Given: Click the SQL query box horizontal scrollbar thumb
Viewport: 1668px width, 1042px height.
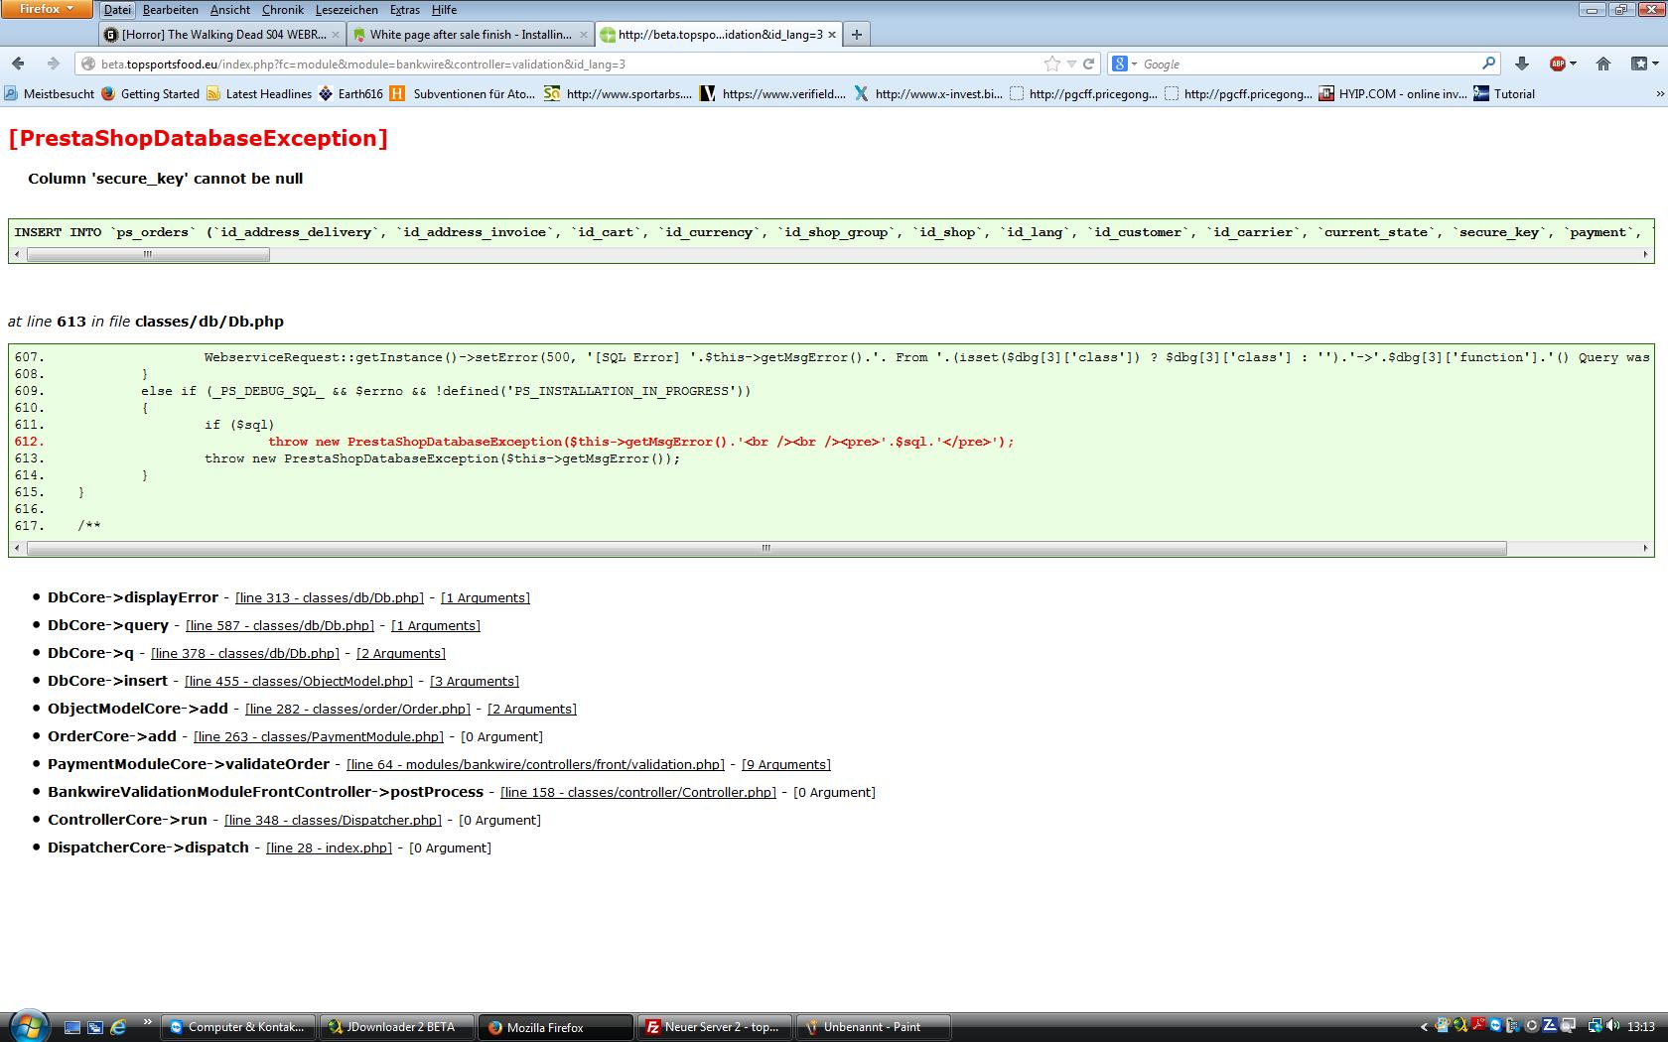Looking at the screenshot, I should point(148,255).
